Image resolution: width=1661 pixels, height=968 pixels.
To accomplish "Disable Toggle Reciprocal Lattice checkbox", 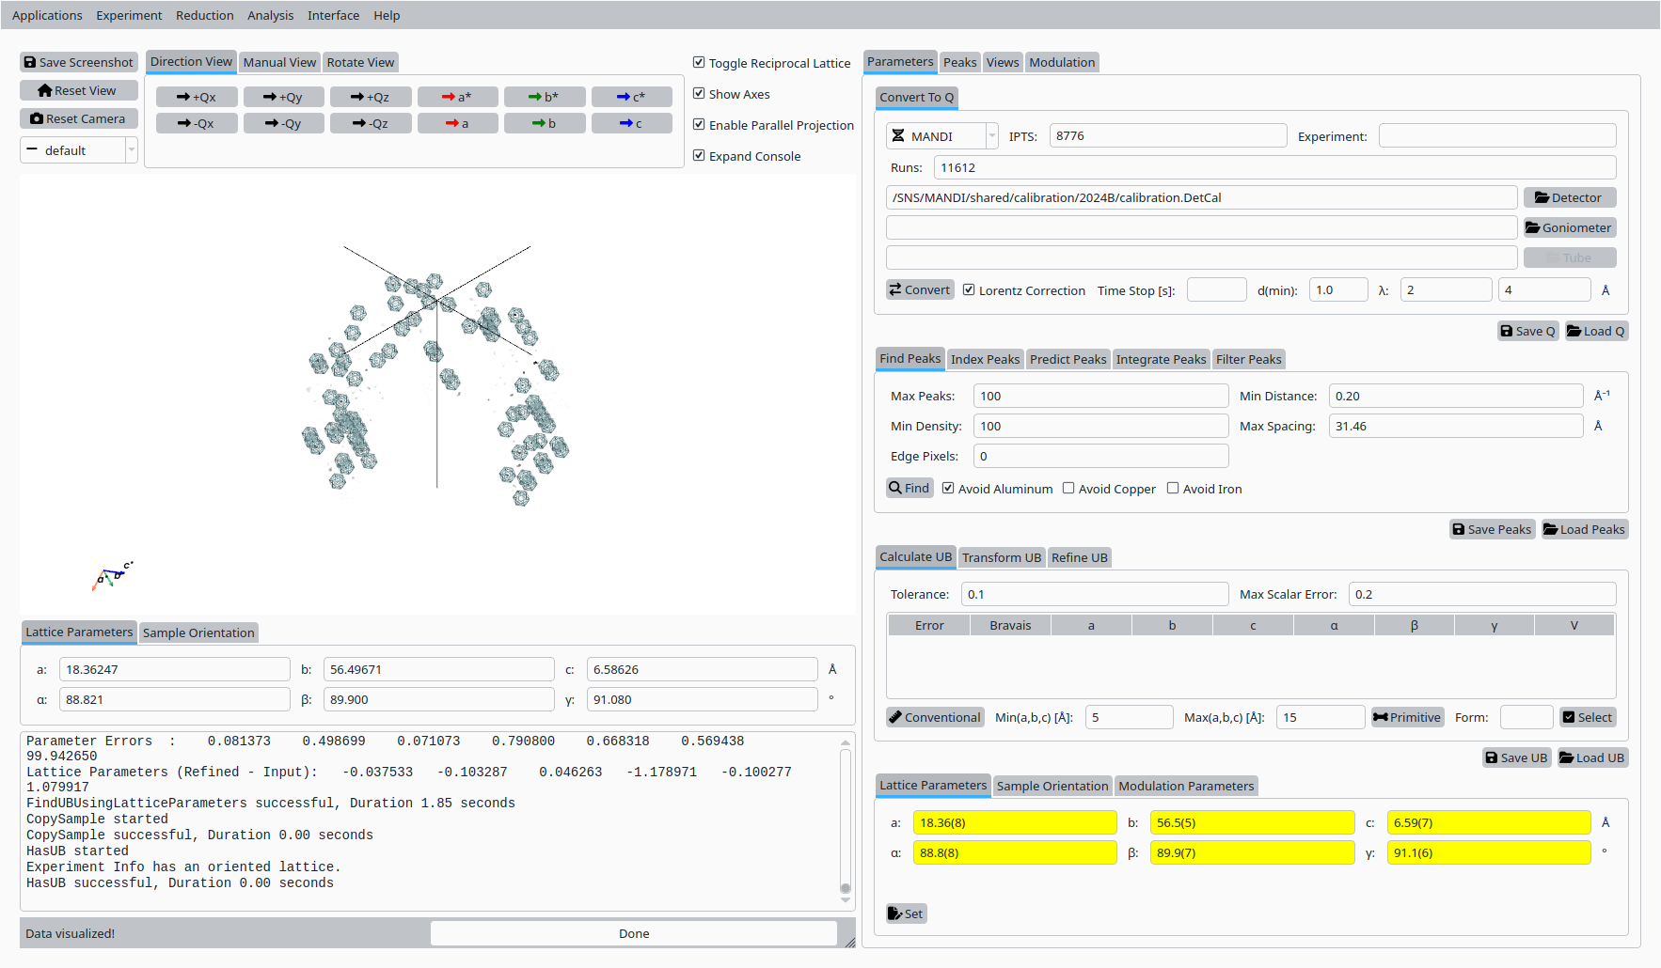I will click(x=699, y=63).
